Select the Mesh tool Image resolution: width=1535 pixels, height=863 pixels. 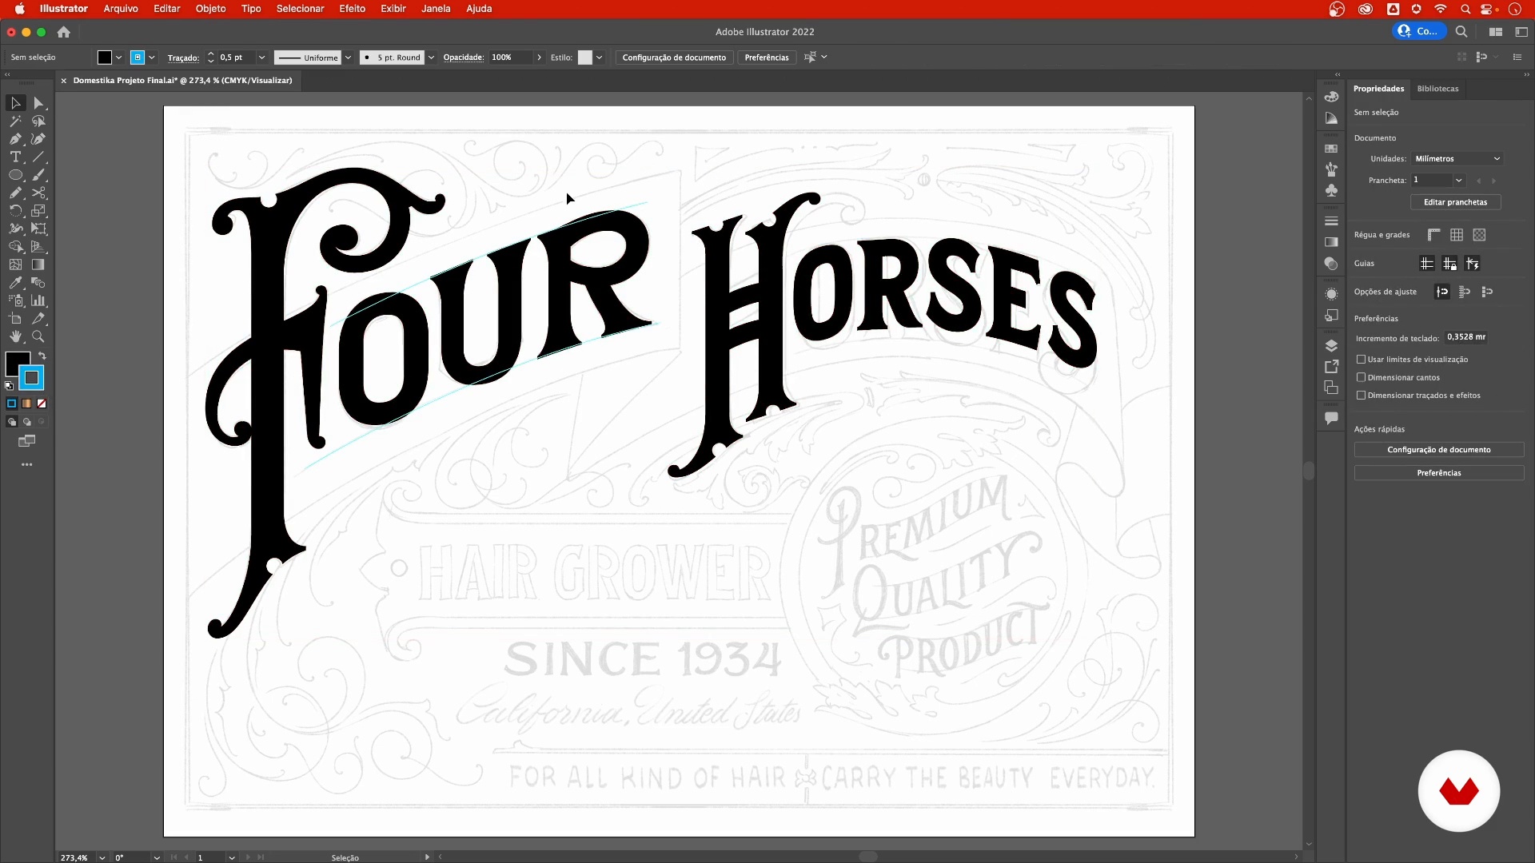point(15,264)
